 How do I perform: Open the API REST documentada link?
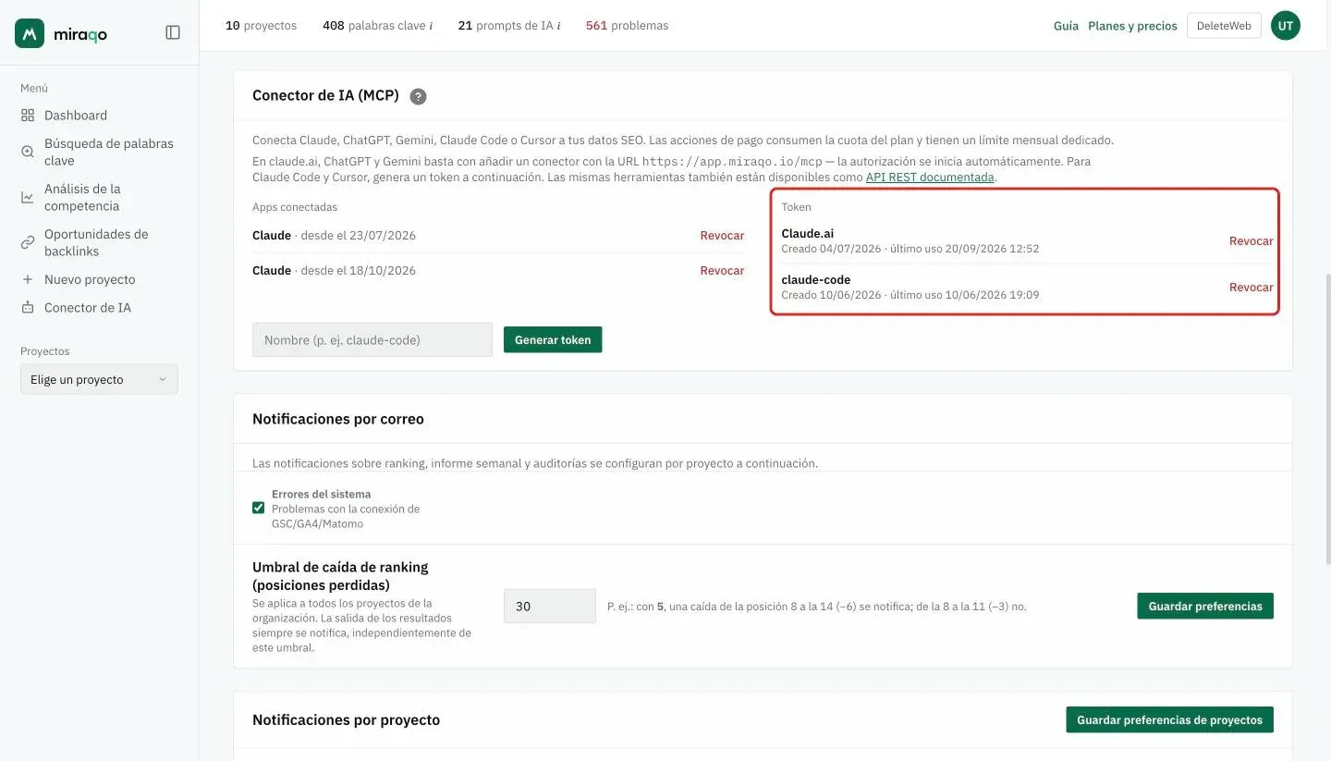click(930, 177)
